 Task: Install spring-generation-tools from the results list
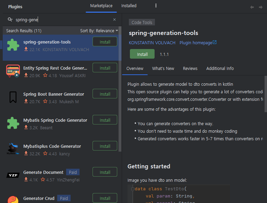pos(105,42)
